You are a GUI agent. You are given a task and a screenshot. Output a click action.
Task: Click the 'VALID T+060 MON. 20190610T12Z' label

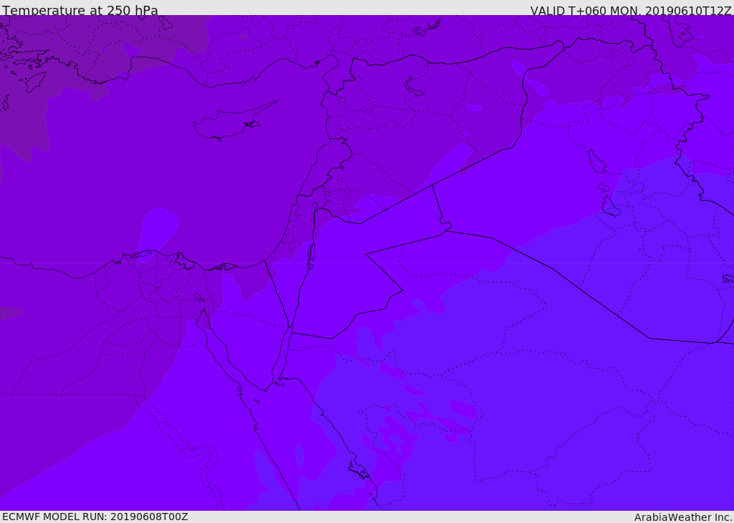(631, 10)
